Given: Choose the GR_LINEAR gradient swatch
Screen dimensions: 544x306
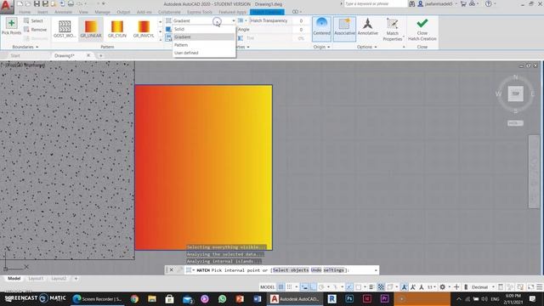Looking at the screenshot, I should click(91, 29).
